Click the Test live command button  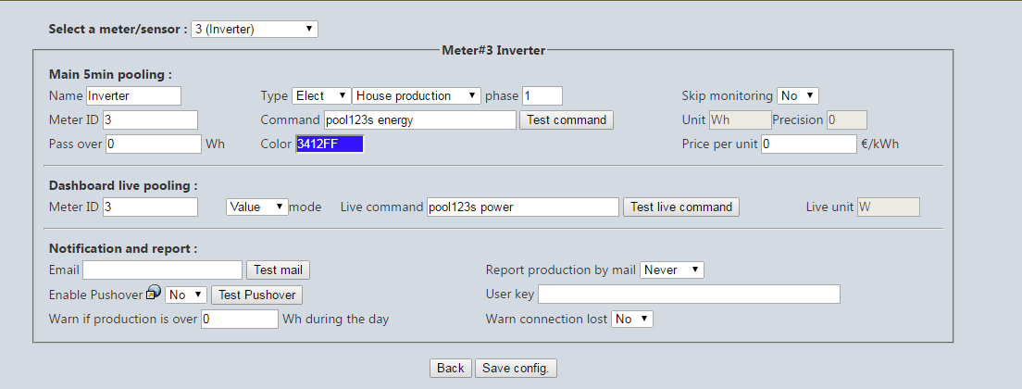tap(681, 207)
